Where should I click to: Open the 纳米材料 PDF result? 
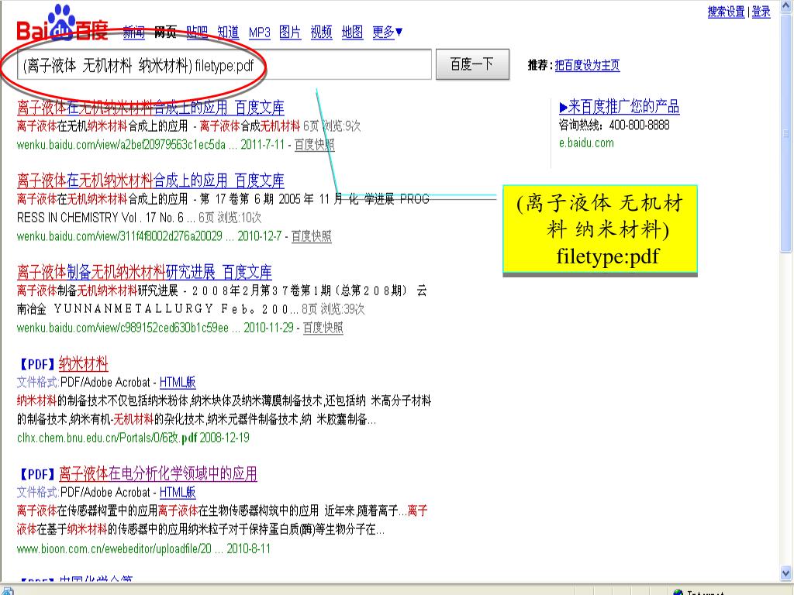84,364
